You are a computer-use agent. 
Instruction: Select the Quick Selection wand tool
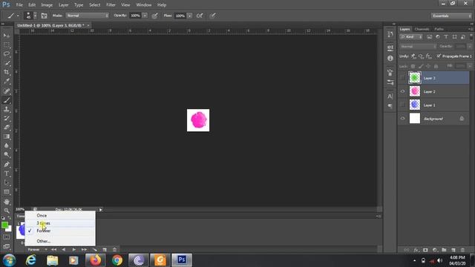pos(7,63)
